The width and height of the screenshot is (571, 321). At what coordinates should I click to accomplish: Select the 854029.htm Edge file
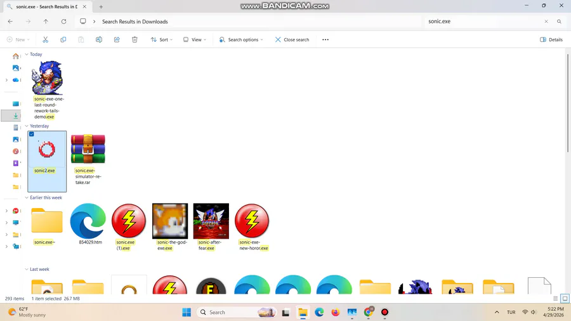[88, 224]
